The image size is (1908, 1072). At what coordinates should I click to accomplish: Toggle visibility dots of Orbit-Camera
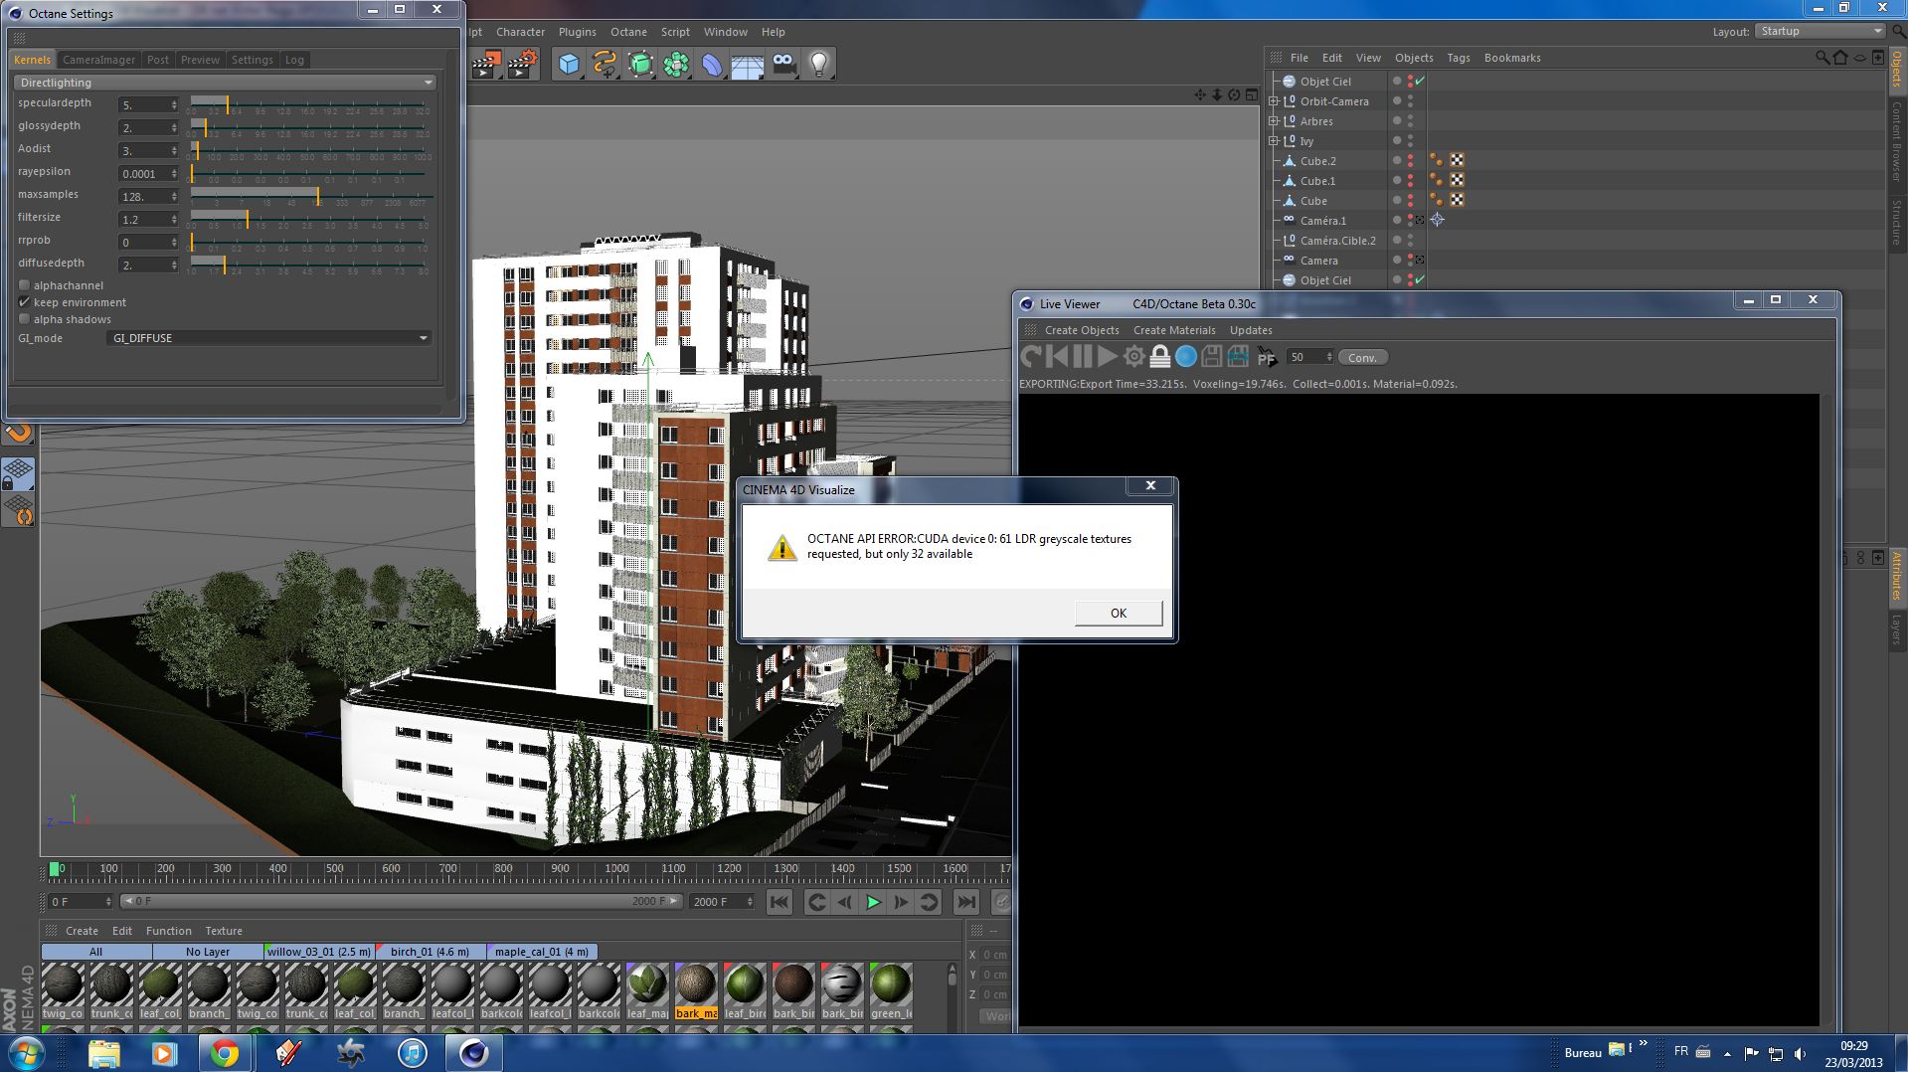coord(1410,100)
